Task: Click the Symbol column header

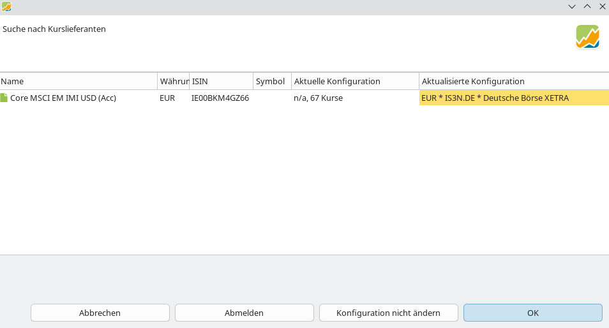Action: [271, 81]
